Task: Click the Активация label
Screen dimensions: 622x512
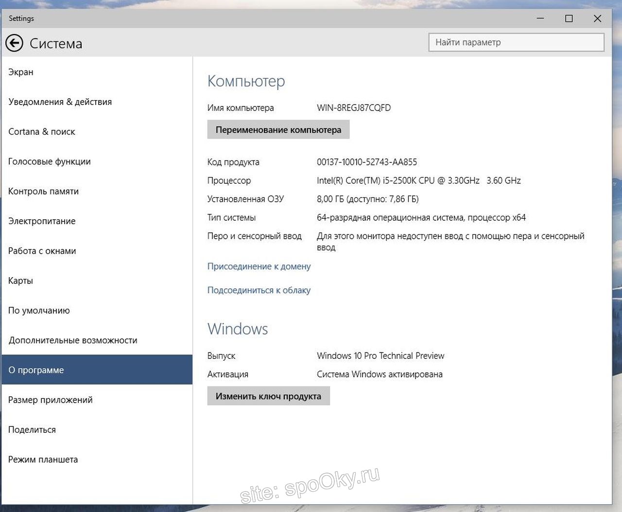Action: pyautogui.click(x=228, y=374)
